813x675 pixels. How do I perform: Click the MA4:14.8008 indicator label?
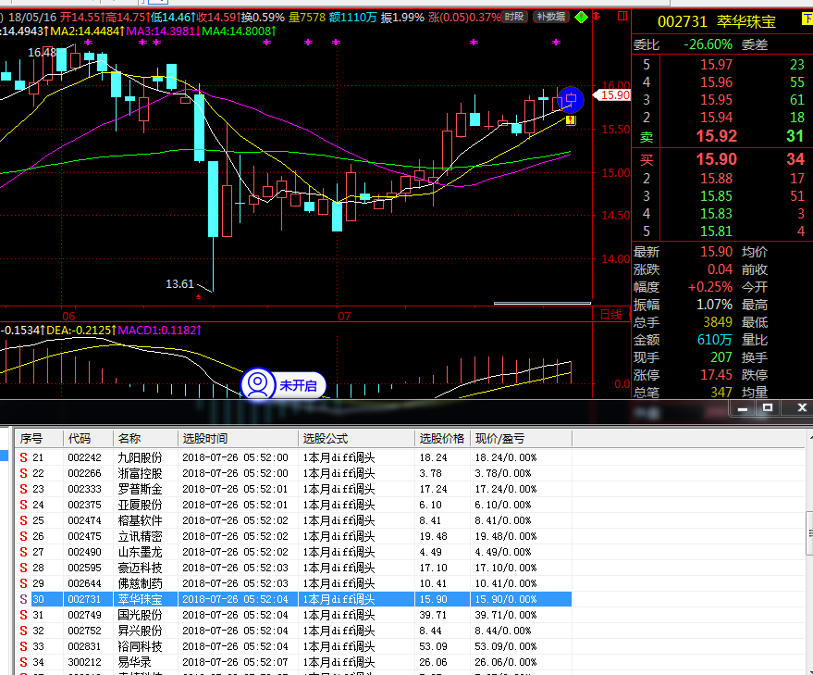[239, 31]
